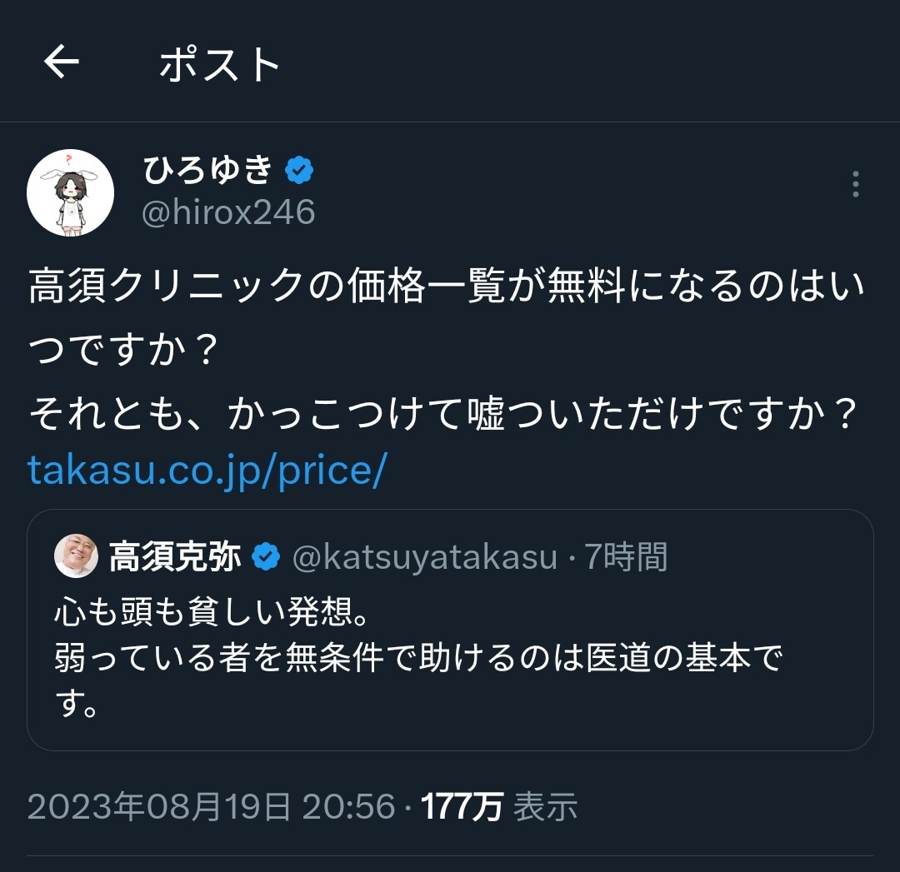
Task: Click the 2023年08月19日 20:56 post timestamp
Action: click(211, 806)
